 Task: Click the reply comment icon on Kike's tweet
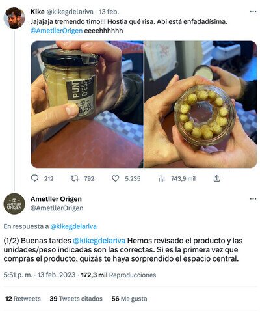tap(34, 178)
